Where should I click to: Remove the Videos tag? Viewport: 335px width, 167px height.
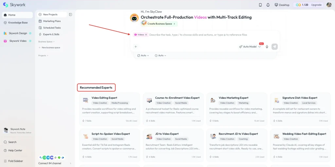146,35
